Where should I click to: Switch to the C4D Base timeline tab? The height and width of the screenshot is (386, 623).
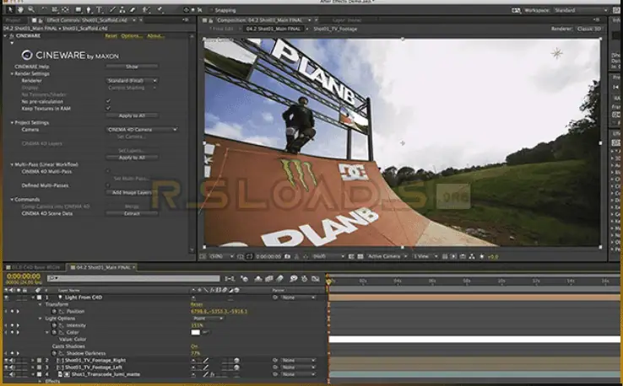click(x=33, y=267)
